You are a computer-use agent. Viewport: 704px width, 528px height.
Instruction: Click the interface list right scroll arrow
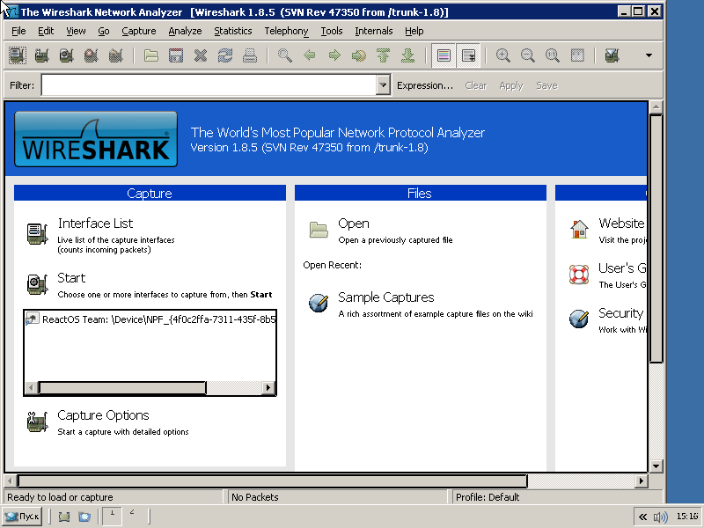pos(268,387)
